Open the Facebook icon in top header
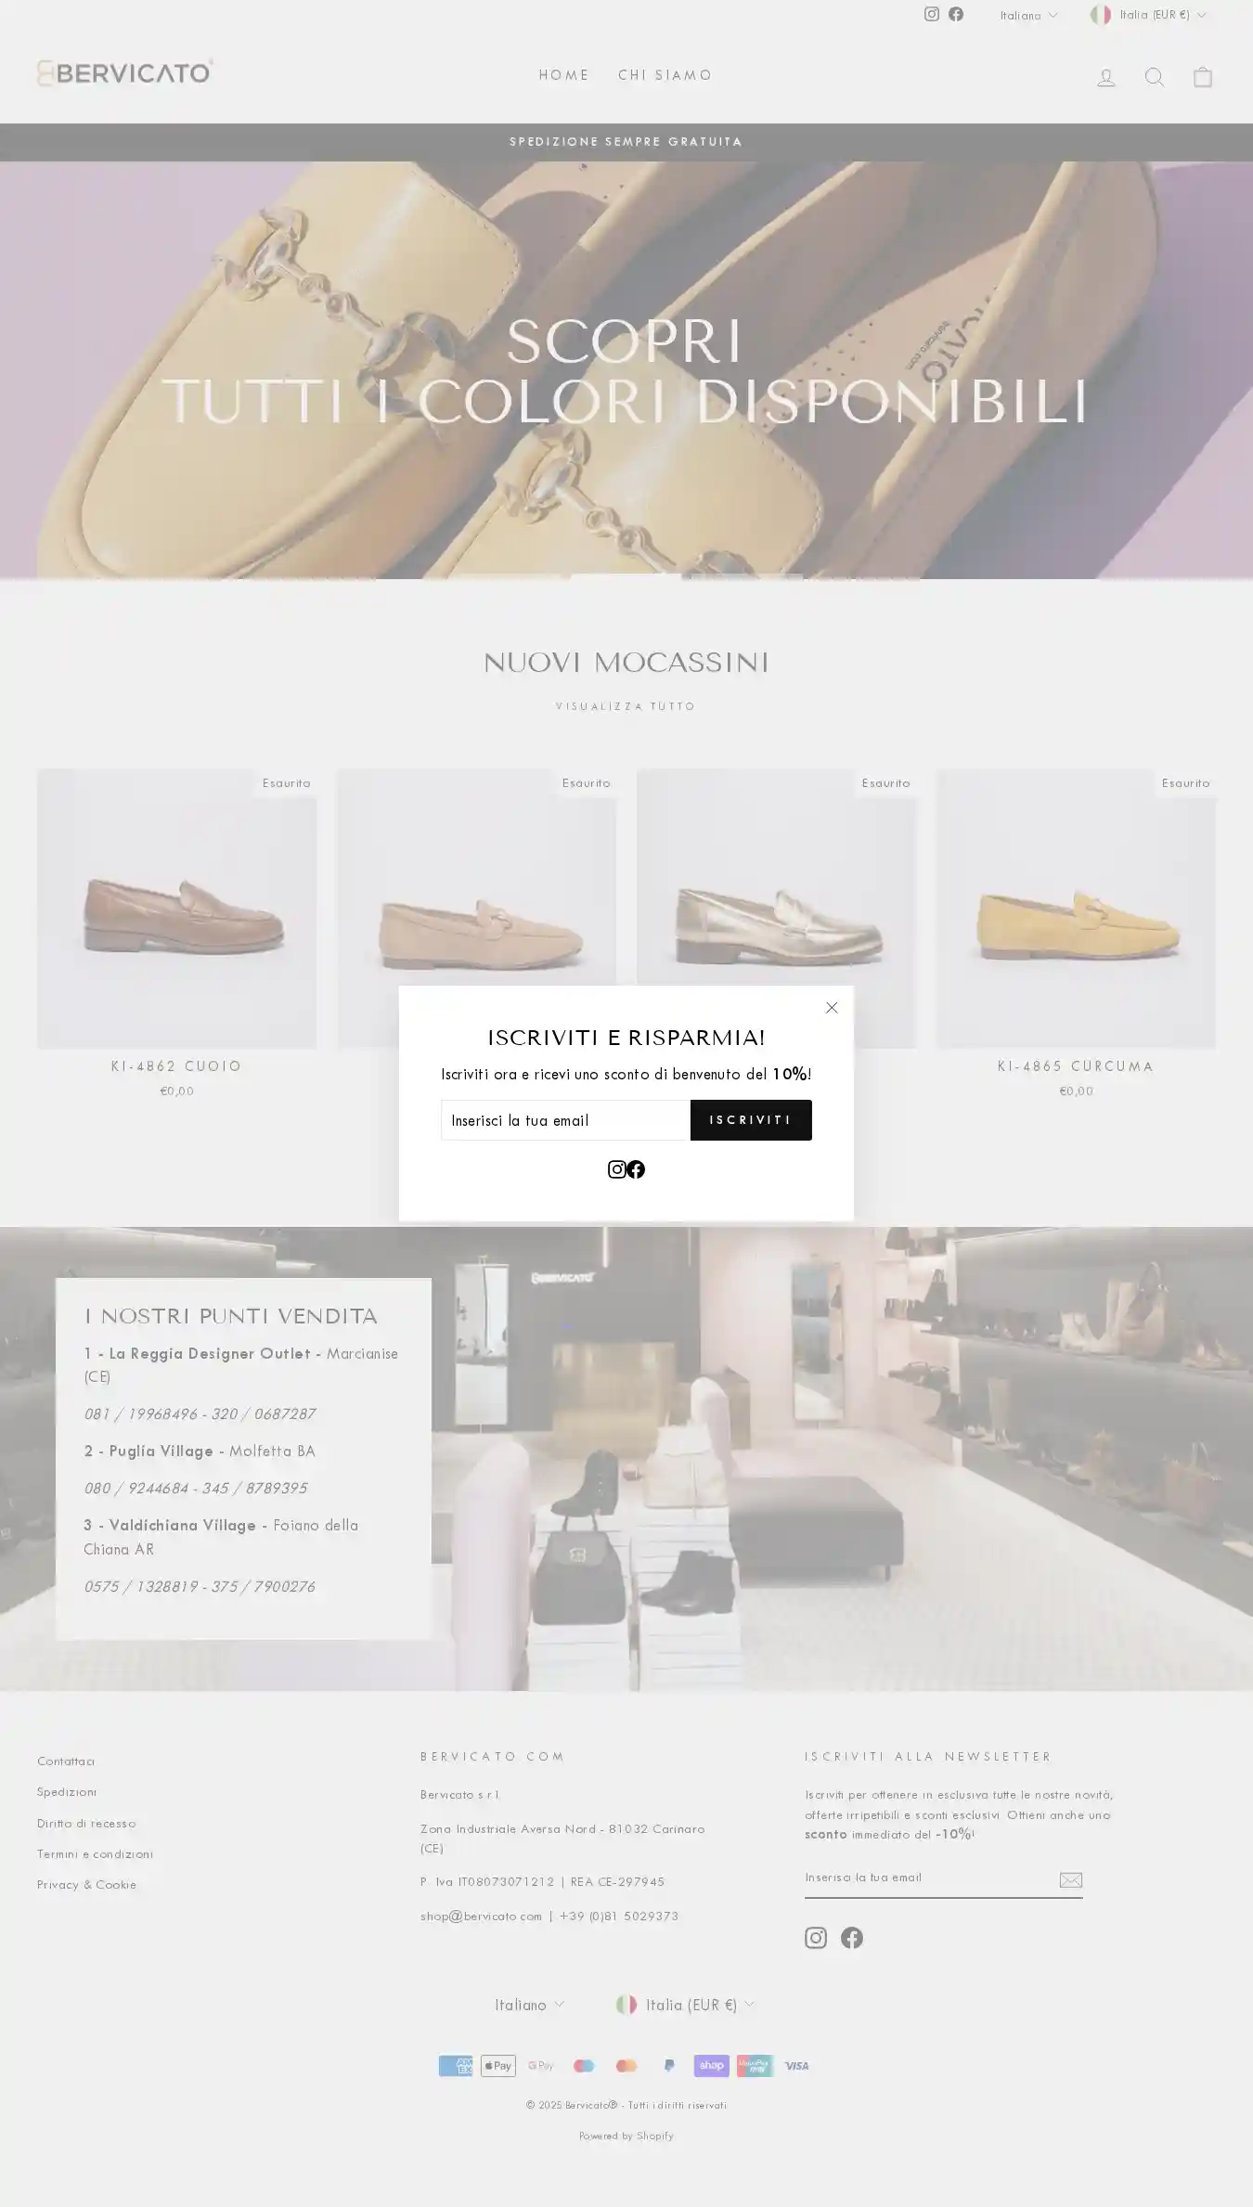The width and height of the screenshot is (1253, 2207). 956,14
